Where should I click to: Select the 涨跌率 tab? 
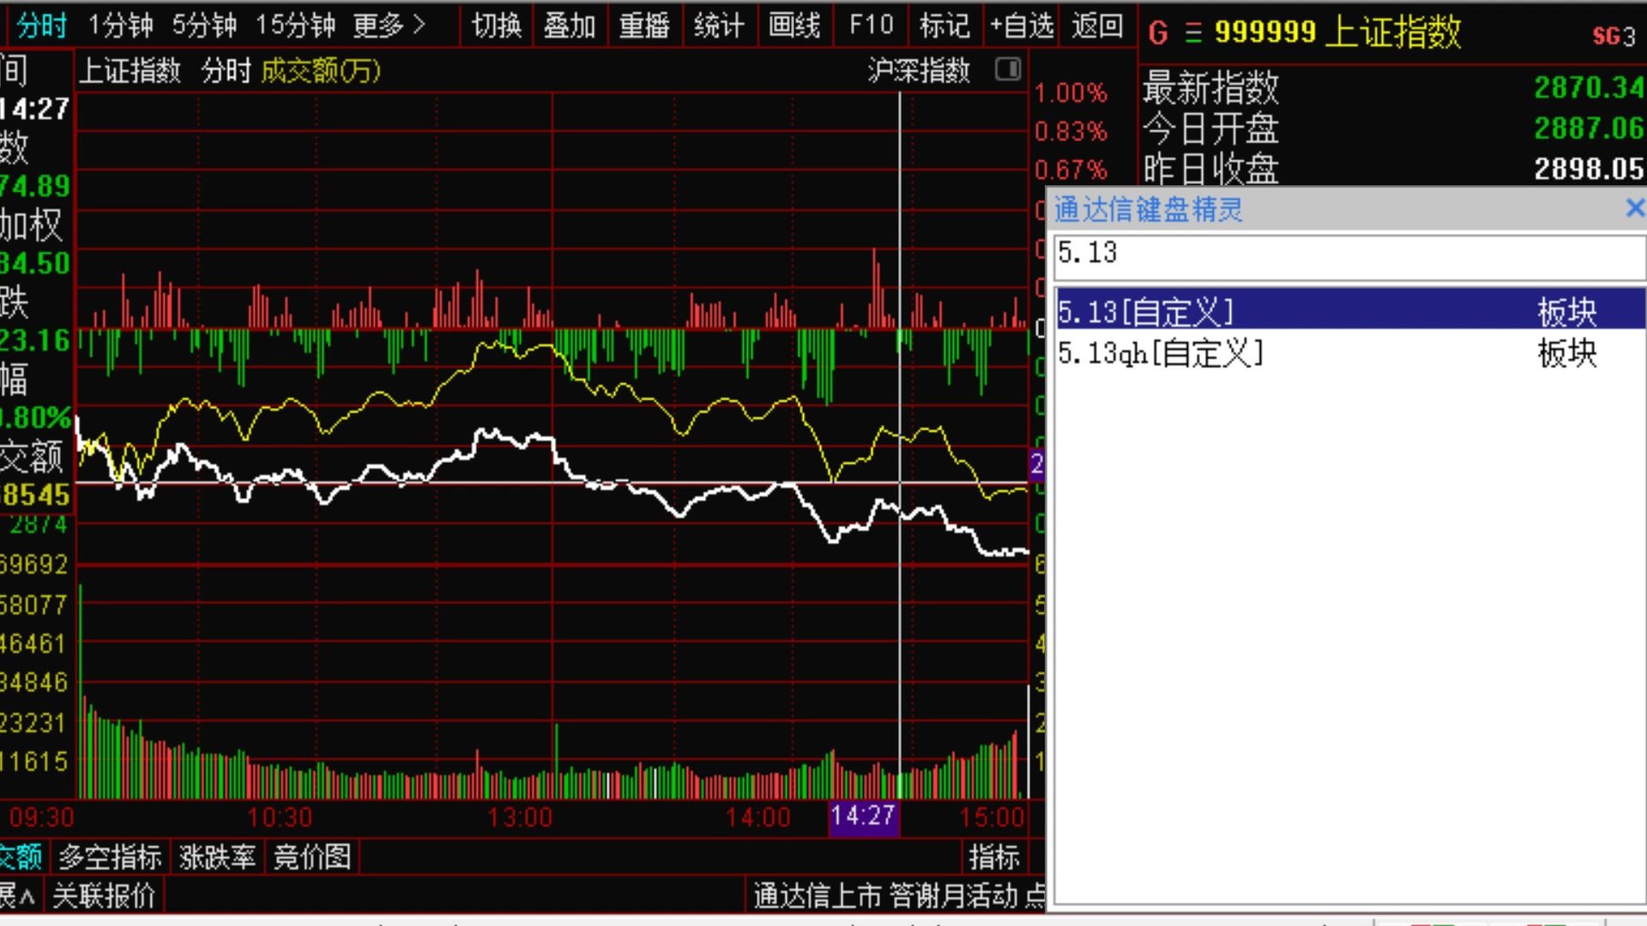coord(217,857)
